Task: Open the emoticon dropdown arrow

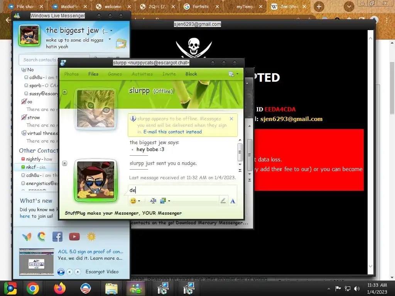Action: (x=139, y=201)
